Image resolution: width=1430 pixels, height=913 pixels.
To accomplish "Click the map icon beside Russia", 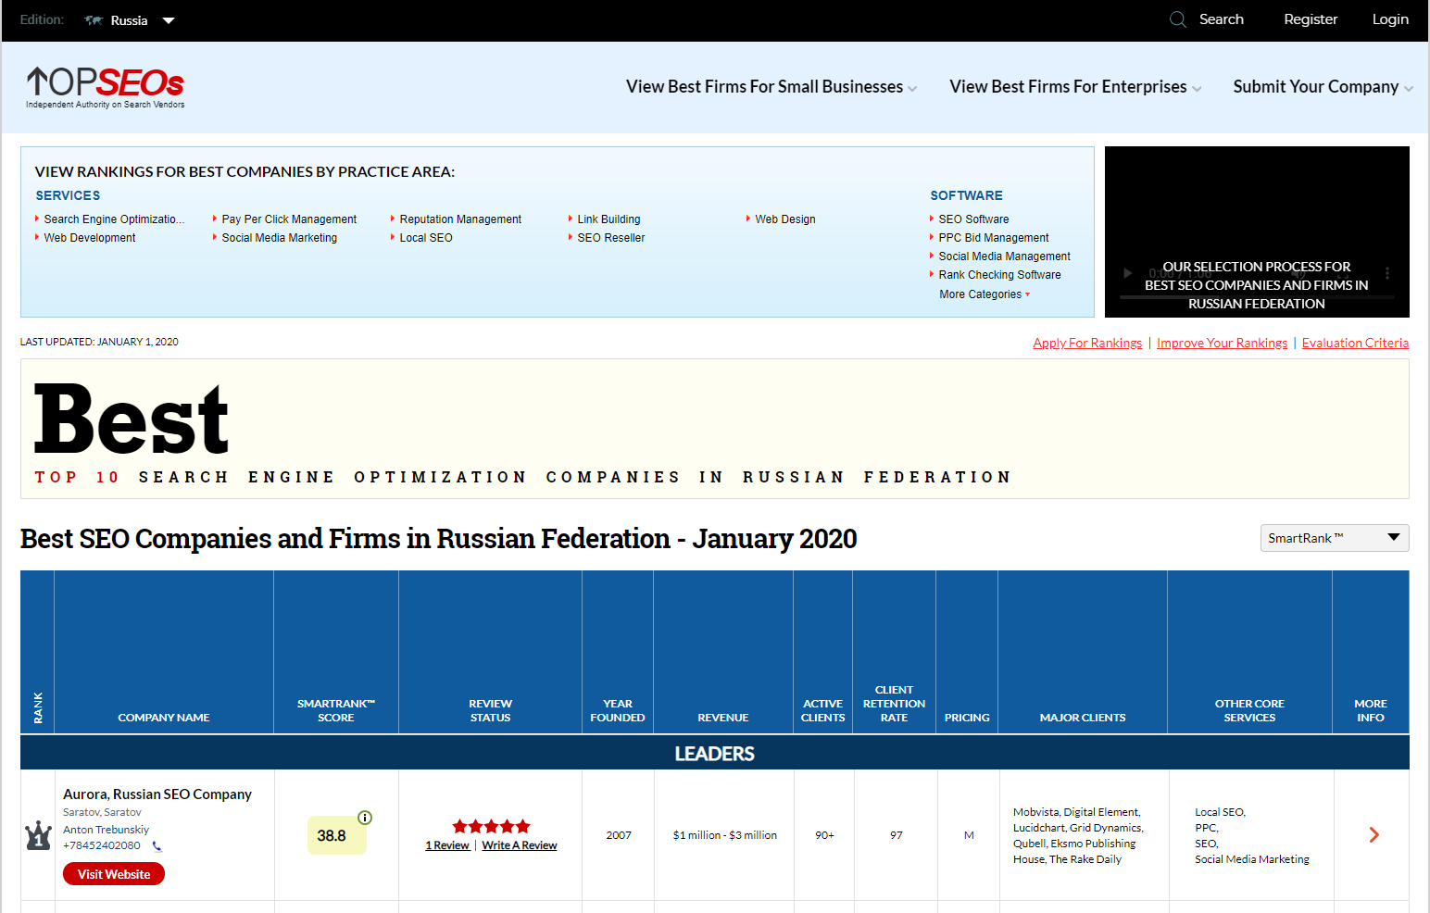I will (x=94, y=20).
